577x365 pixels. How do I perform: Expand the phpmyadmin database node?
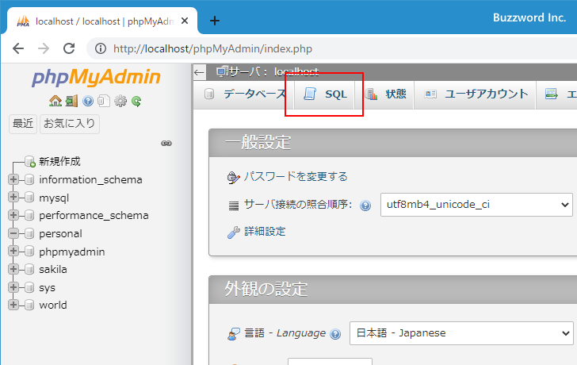pyautogui.click(x=13, y=251)
